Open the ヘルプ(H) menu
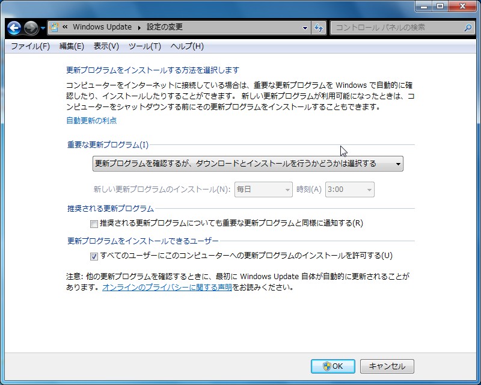The image size is (481, 385). click(187, 46)
